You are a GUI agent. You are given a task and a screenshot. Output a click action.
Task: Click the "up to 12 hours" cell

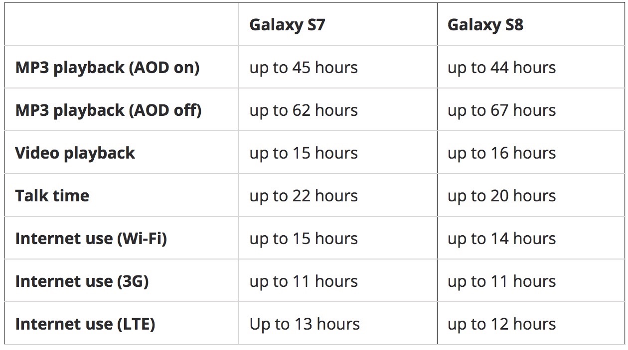[501, 324]
